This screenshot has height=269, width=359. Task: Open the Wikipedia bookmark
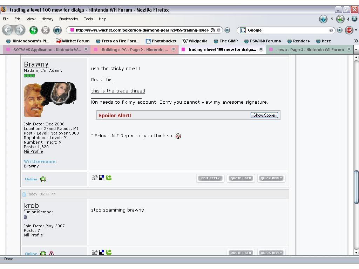[195, 41]
